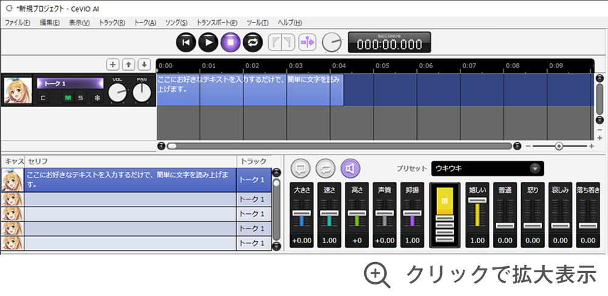Click the 声質 slider handle
The height and width of the screenshot is (296, 608).
pos(384,213)
